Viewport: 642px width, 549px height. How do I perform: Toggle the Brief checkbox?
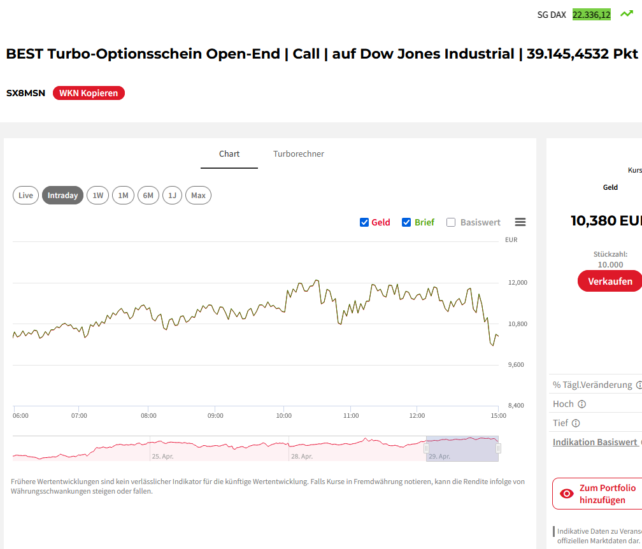(x=406, y=222)
